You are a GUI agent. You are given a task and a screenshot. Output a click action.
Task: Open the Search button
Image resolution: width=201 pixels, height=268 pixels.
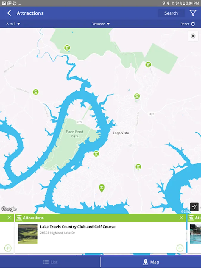[171, 13]
